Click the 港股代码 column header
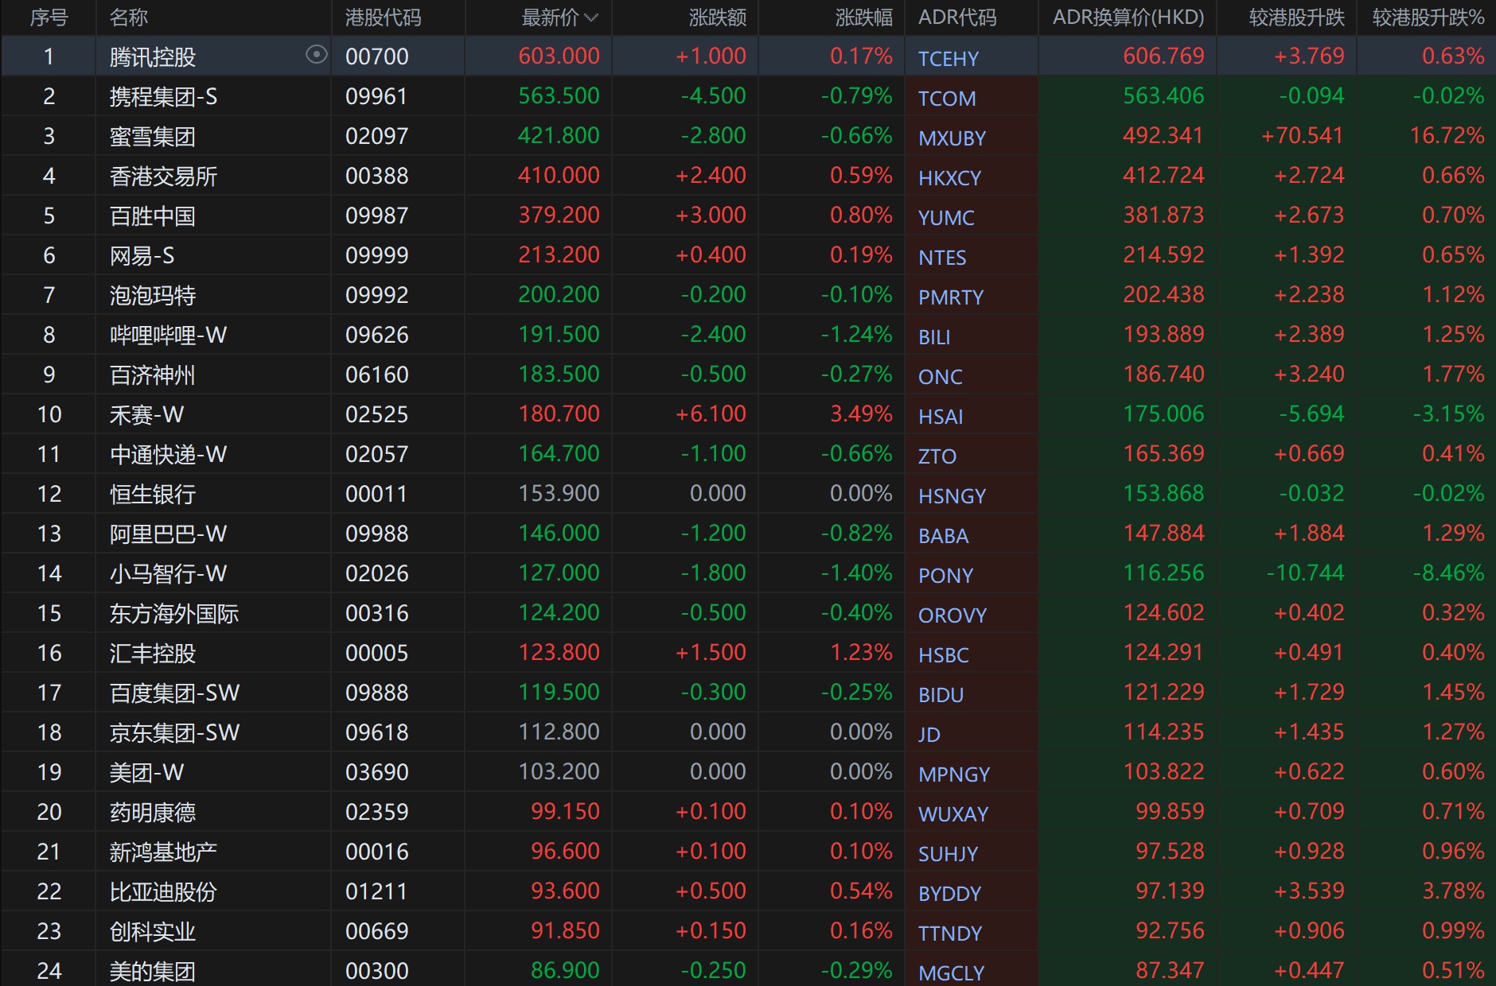Image resolution: width=1496 pixels, height=986 pixels. click(x=383, y=18)
